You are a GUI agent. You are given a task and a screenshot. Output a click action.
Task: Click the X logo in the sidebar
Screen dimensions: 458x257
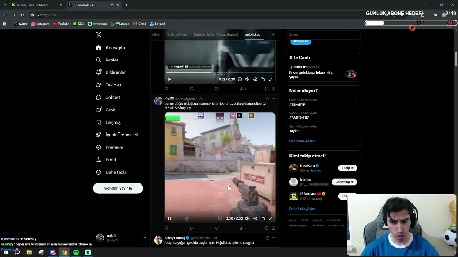pyautogui.click(x=98, y=35)
